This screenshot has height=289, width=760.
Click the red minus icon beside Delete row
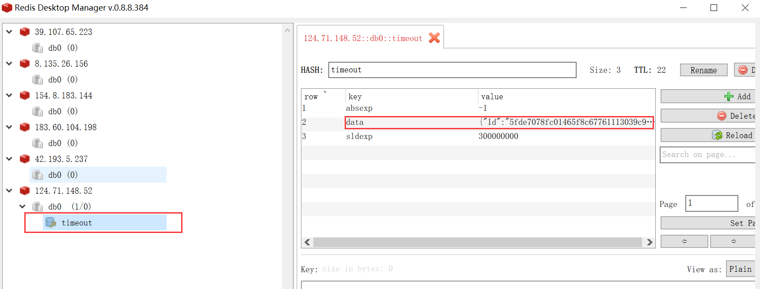click(x=722, y=116)
